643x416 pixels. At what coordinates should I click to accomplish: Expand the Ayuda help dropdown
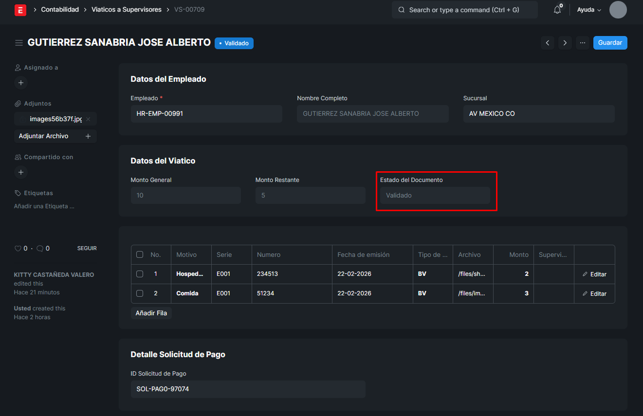[x=589, y=10]
